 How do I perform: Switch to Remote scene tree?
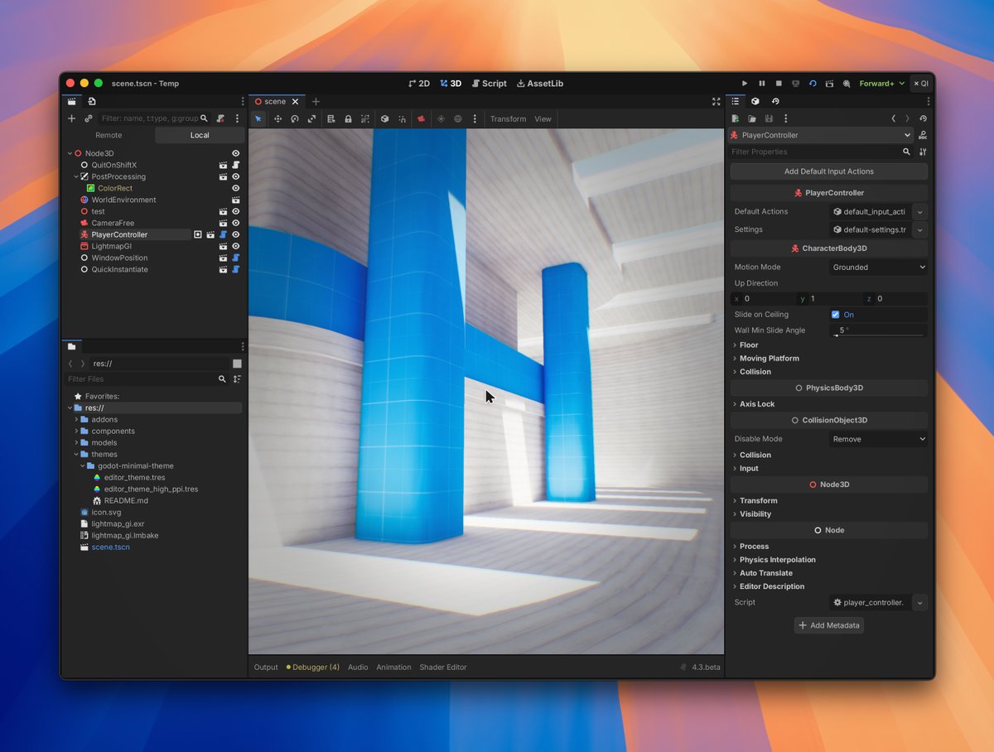pyautogui.click(x=109, y=135)
